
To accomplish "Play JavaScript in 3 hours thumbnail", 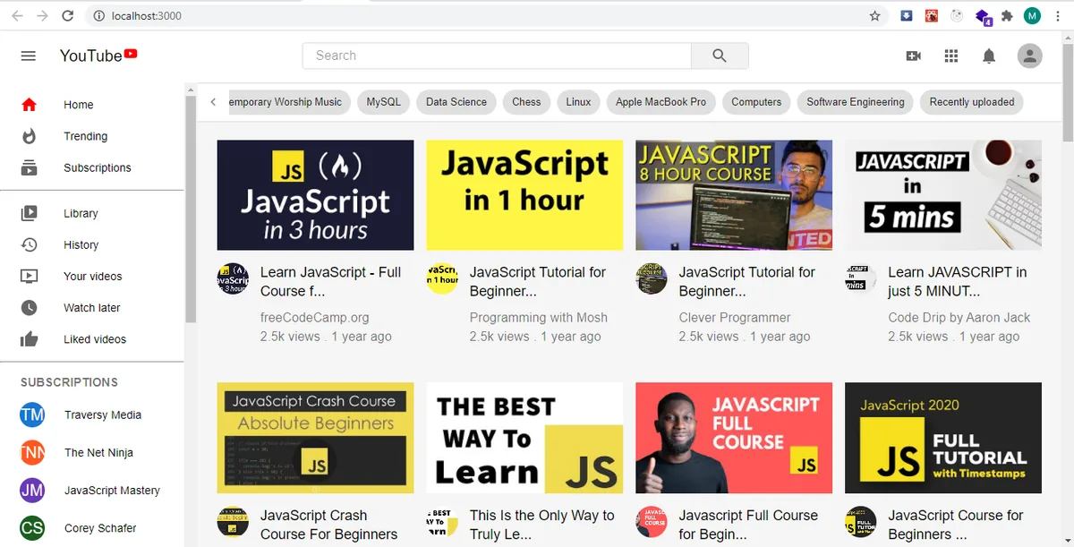I will click(315, 195).
